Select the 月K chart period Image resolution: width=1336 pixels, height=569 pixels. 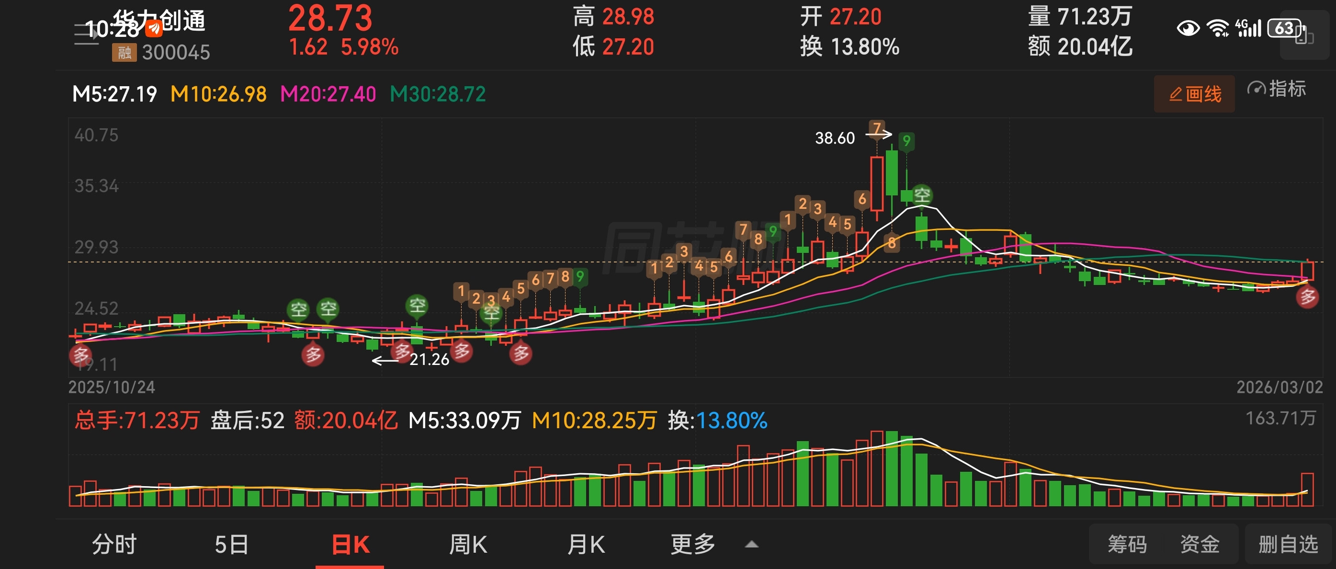(x=586, y=544)
